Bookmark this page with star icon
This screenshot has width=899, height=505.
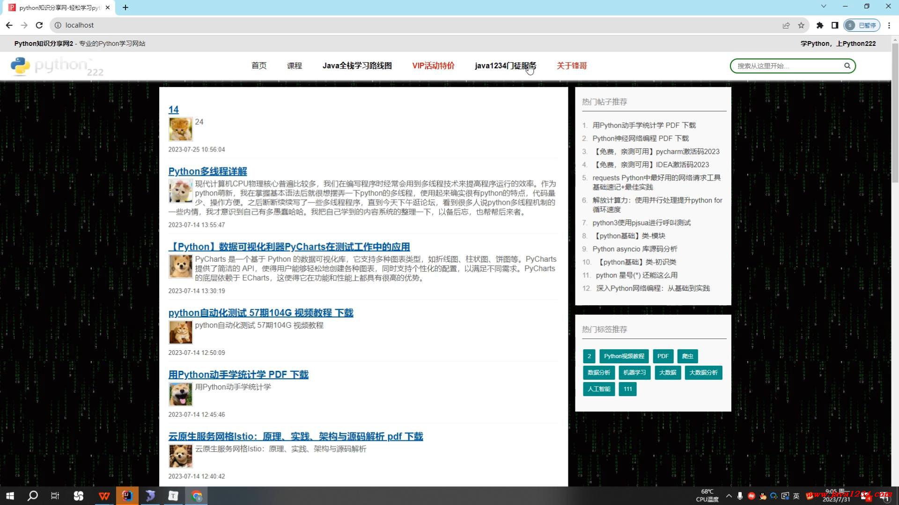[x=801, y=25]
